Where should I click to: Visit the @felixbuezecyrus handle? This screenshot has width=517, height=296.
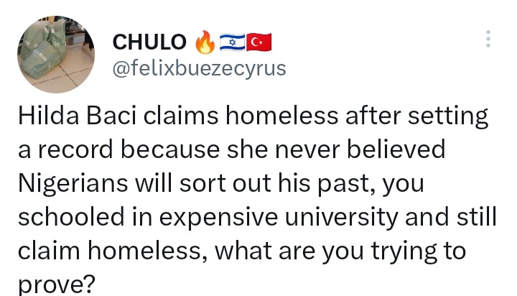coord(199,69)
